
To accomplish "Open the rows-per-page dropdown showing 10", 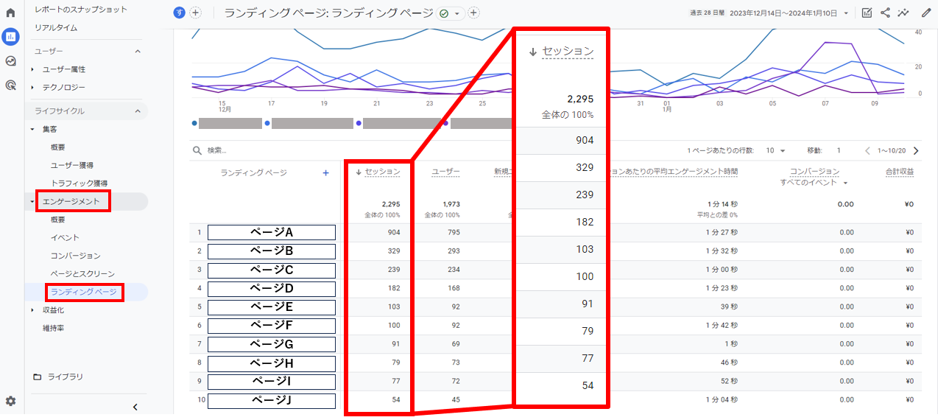I will point(776,150).
